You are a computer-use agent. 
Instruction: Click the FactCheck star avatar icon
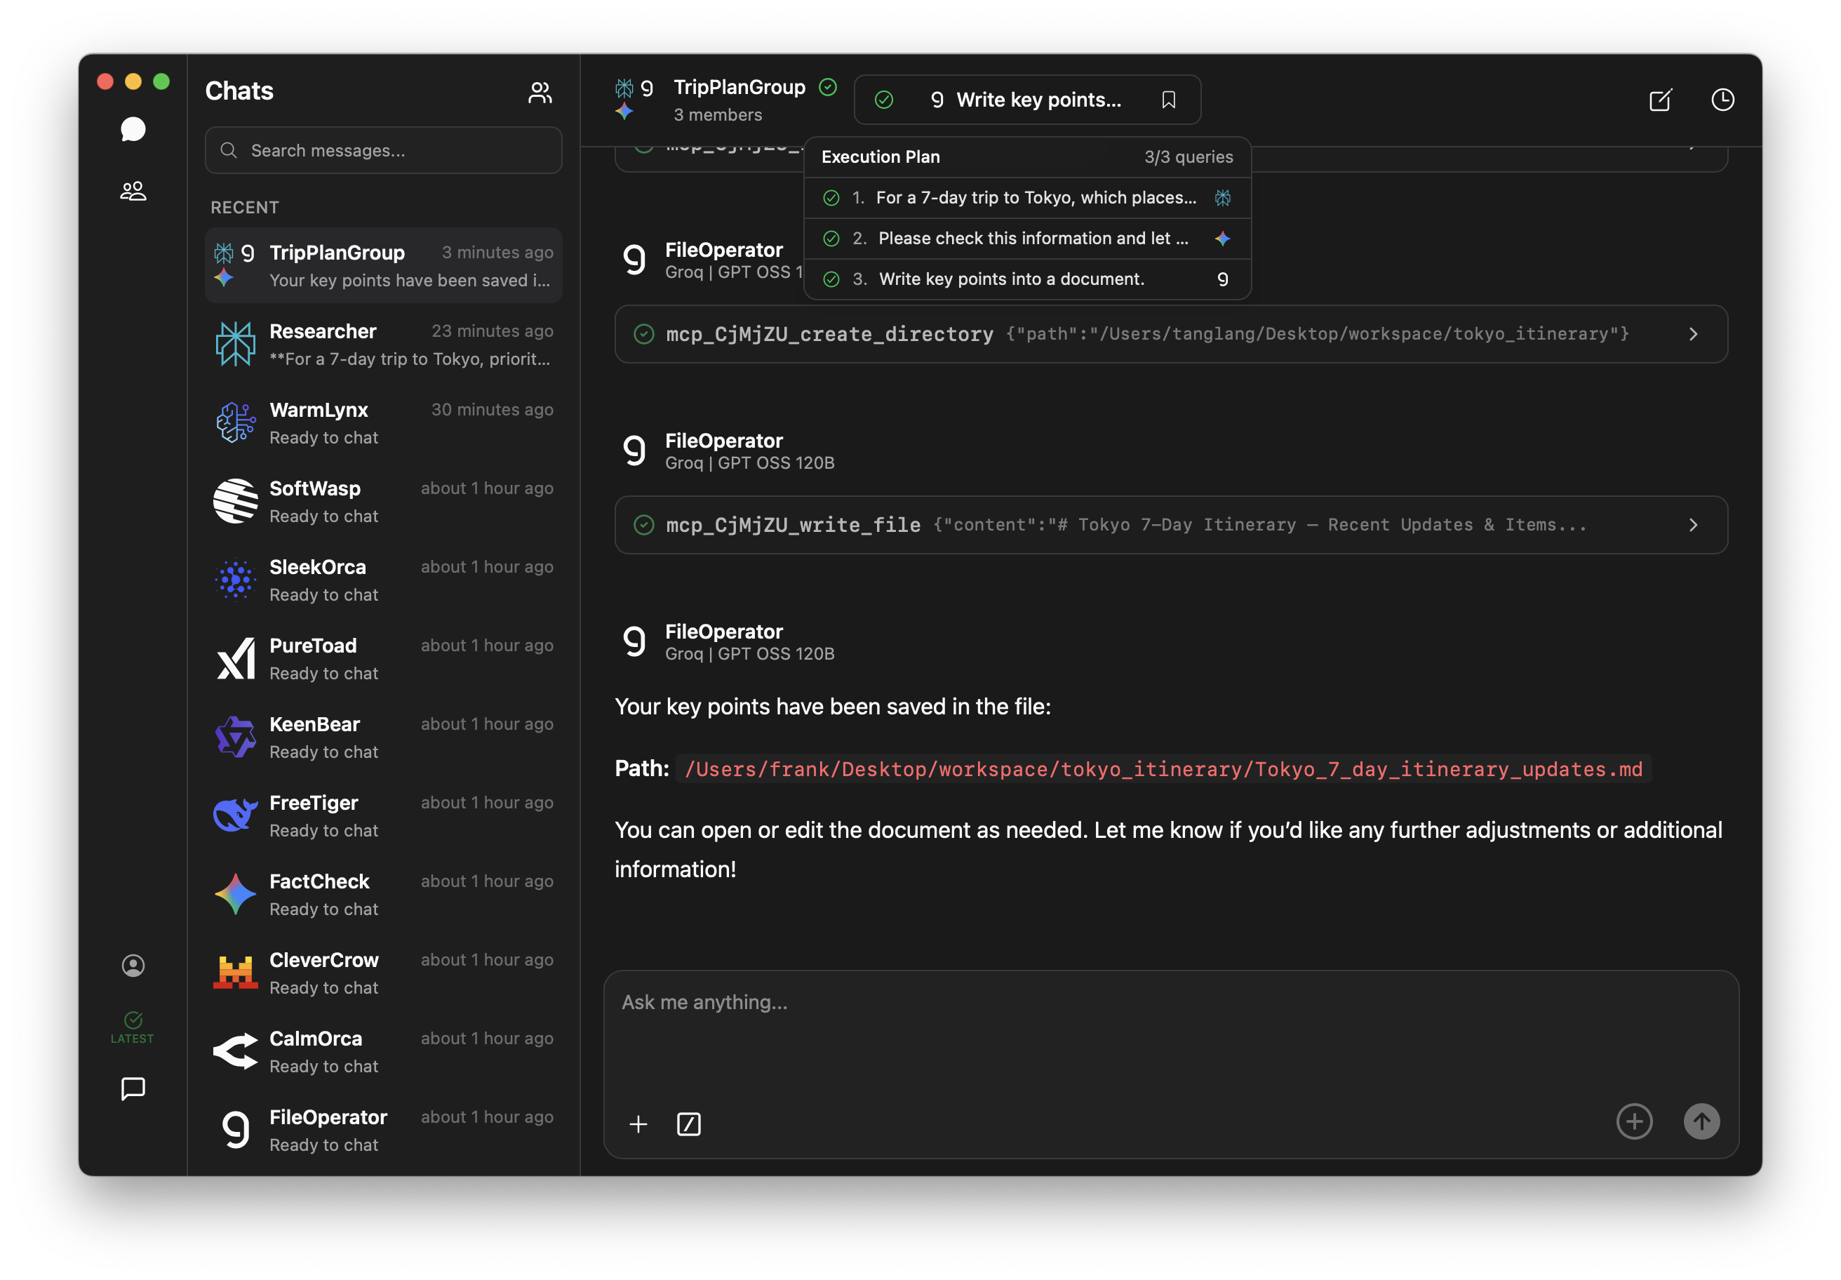[x=235, y=894]
